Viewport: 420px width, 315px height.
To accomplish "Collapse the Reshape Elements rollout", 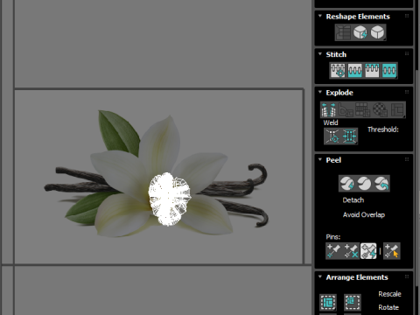I will click(x=320, y=16).
